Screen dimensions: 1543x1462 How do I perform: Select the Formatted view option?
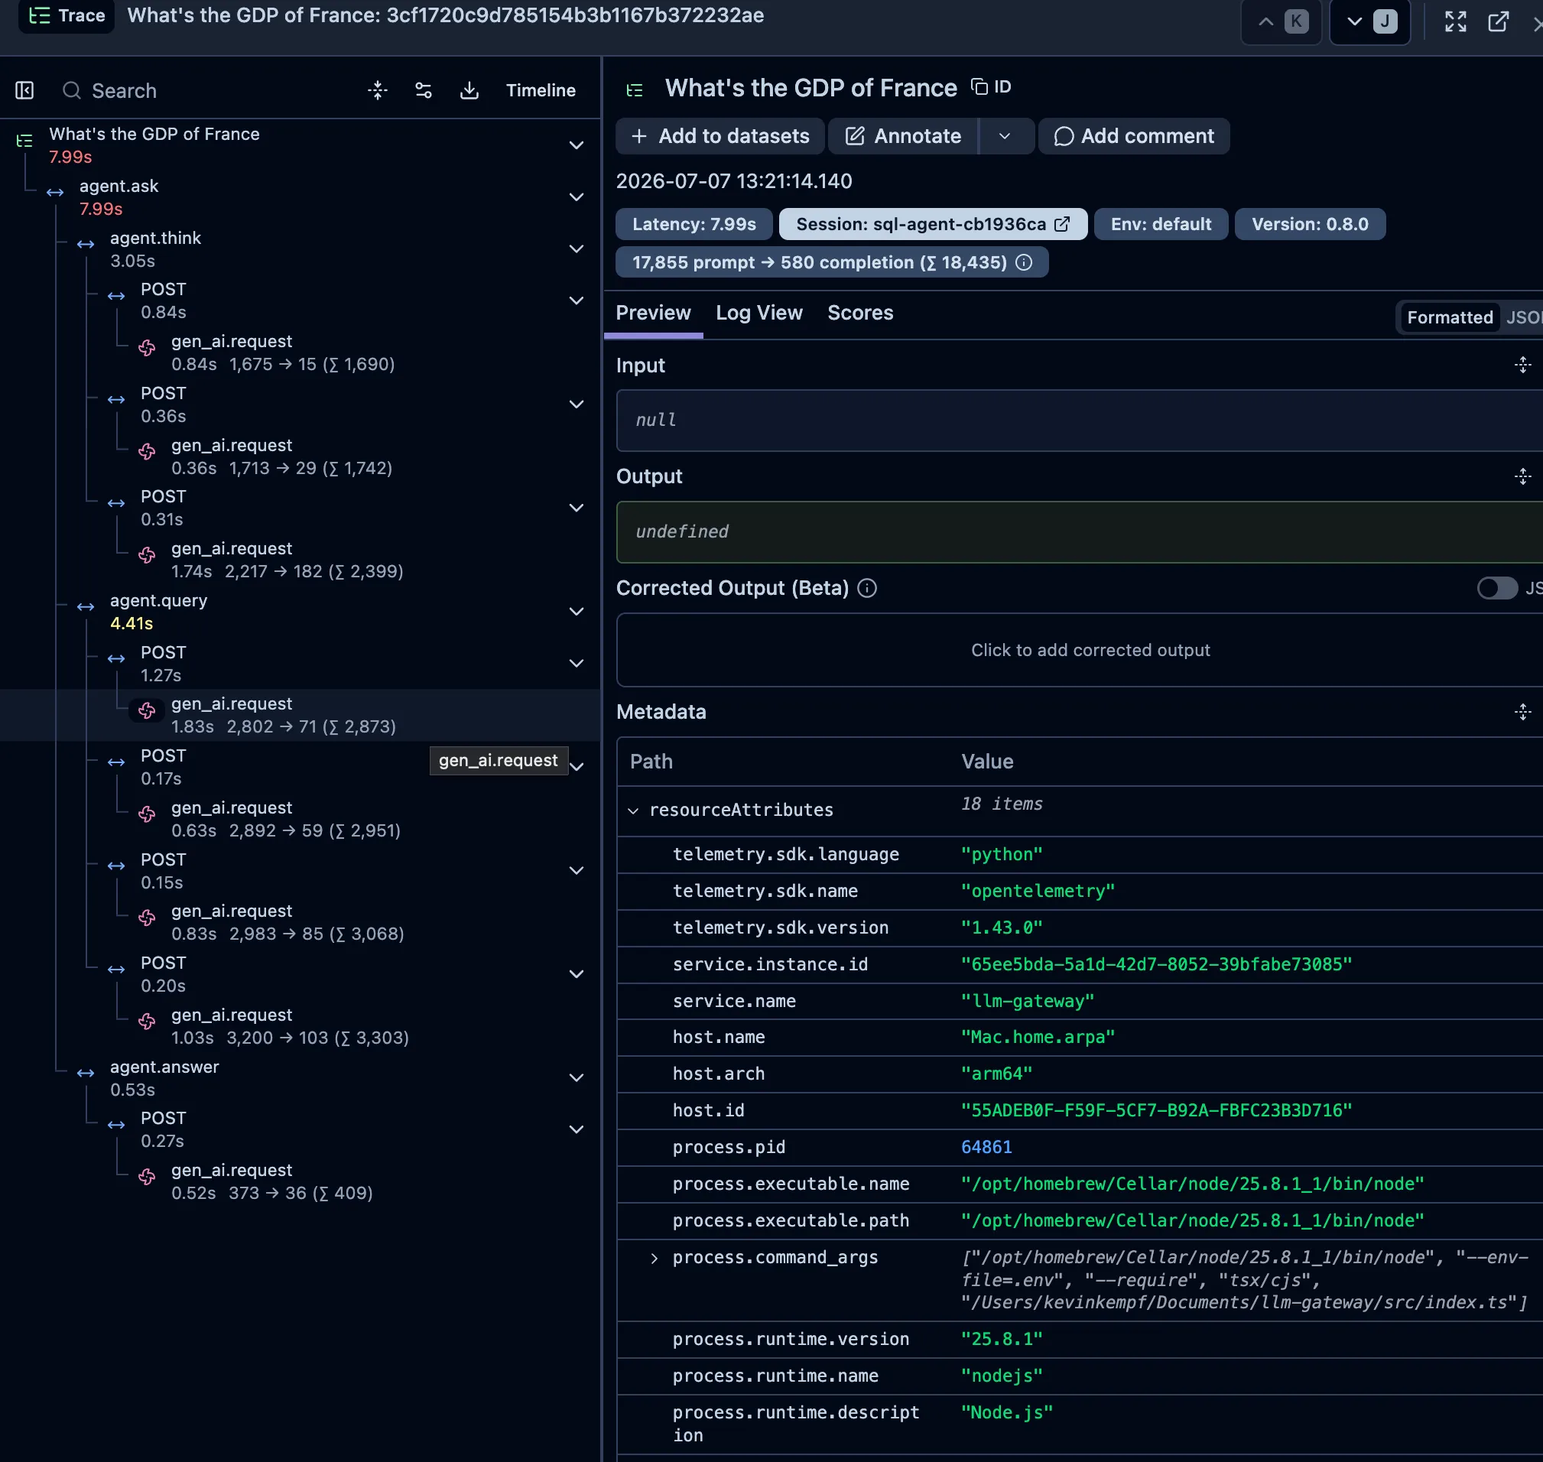pyautogui.click(x=1450, y=317)
